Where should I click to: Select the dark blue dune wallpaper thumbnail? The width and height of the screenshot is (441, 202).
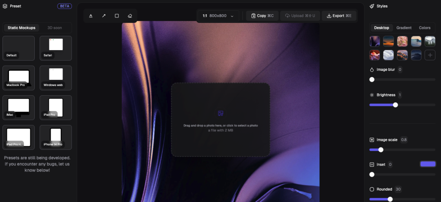tap(416, 55)
